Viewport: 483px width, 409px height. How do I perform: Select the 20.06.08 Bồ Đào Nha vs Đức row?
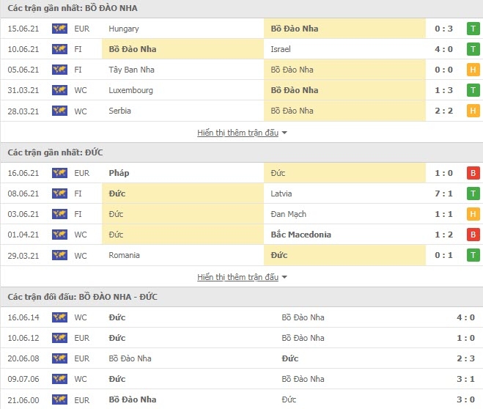pyautogui.click(x=242, y=358)
